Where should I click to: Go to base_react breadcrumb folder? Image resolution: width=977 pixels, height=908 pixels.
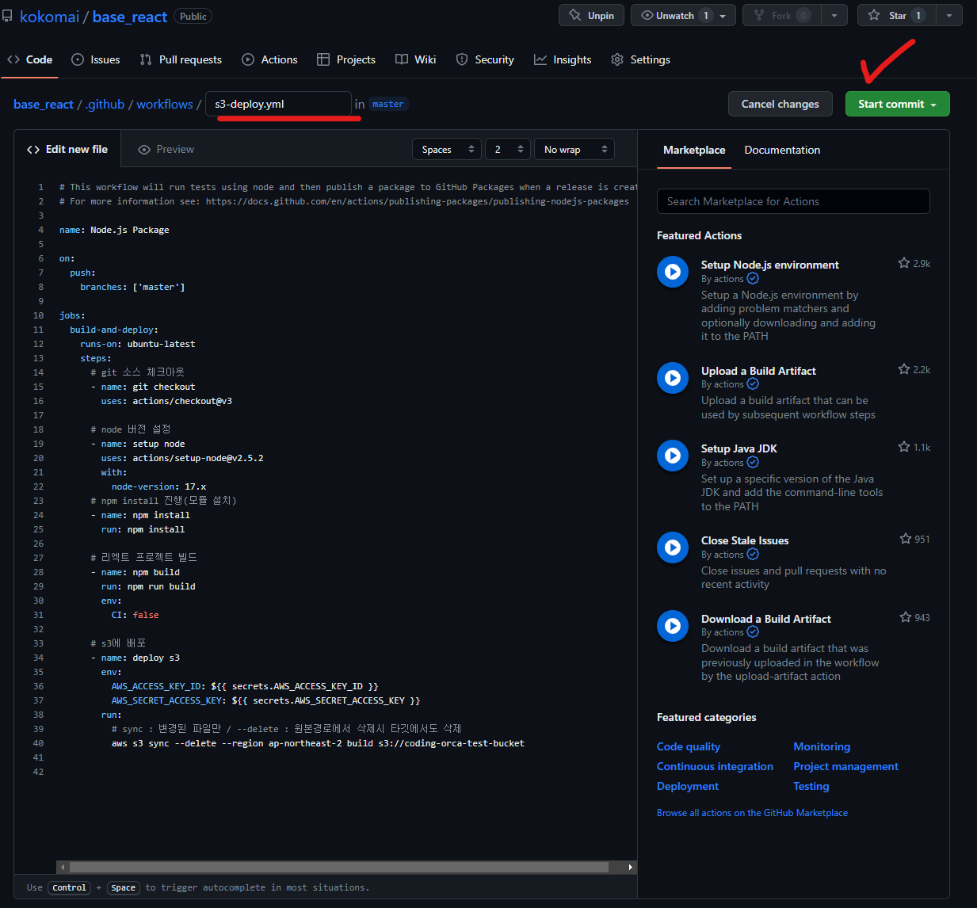(44, 104)
